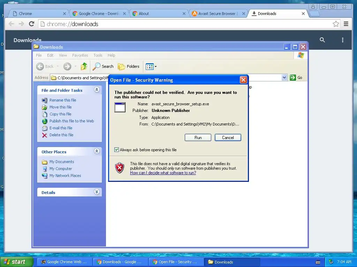The width and height of the screenshot is (357, 267).
Task: Expand the Explorer address bar dropdown
Action: (284, 78)
